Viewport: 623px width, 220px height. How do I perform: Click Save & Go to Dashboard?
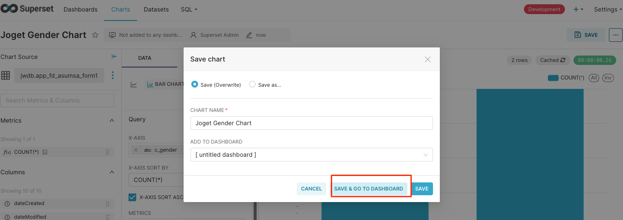click(369, 189)
